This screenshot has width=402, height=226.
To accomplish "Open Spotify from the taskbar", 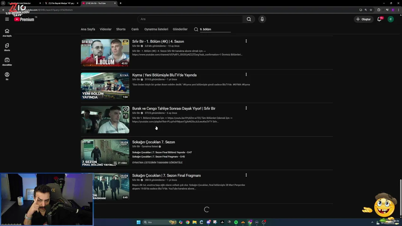I will click(x=236, y=222).
